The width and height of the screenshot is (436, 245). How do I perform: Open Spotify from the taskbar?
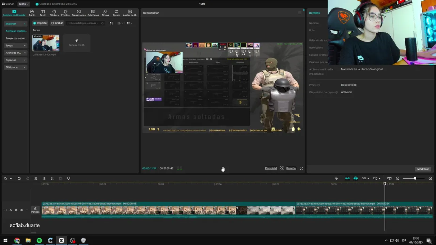click(39, 241)
